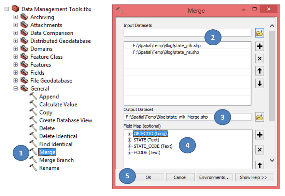This screenshot has height=196, width=285.
Task: Click the Show Help button
Action: (254, 177)
